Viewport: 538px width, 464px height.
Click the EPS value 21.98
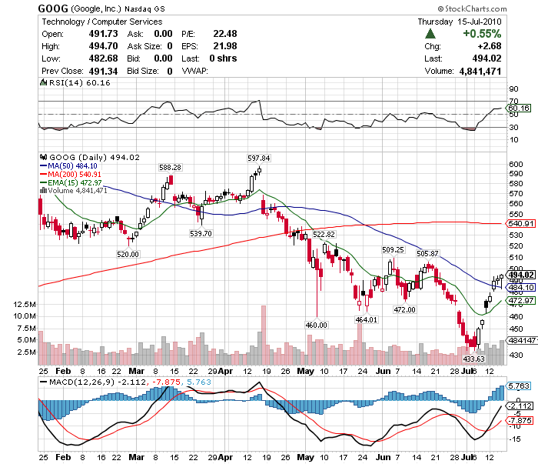(x=225, y=46)
